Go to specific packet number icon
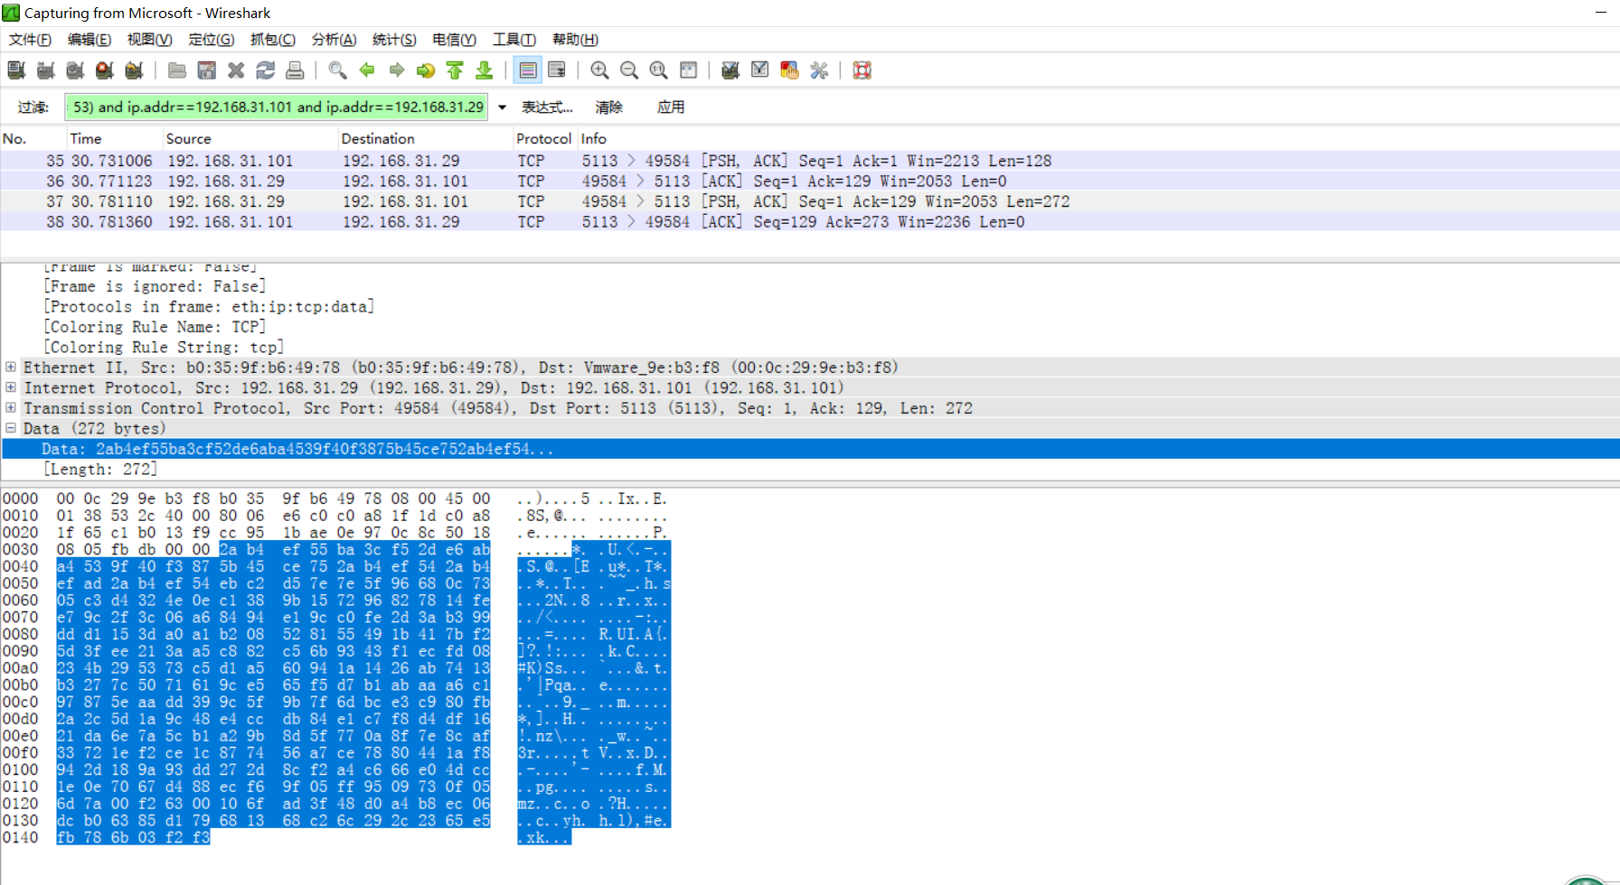This screenshot has height=885, width=1620. [426, 70]
